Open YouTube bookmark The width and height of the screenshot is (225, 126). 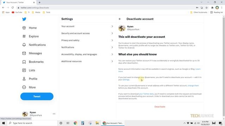(17, 13)
